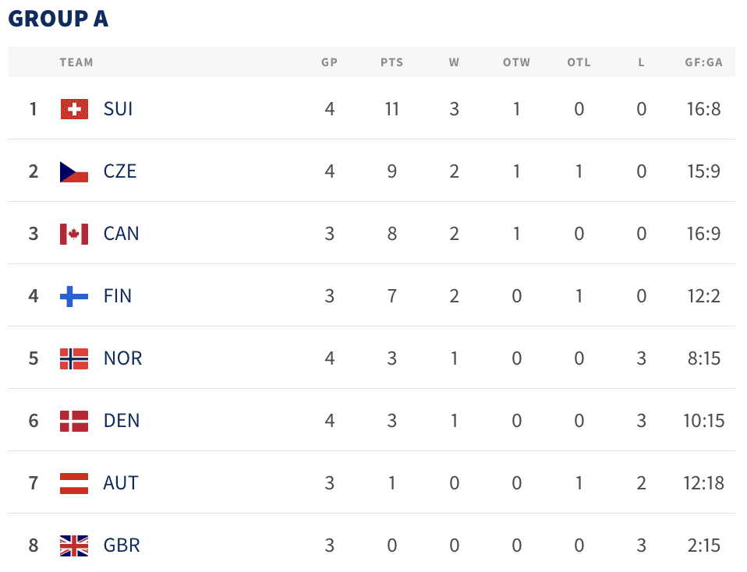Click the Switzerland flag icon
Viewport: 747px width, 572px height.
(x=74, y=109)
